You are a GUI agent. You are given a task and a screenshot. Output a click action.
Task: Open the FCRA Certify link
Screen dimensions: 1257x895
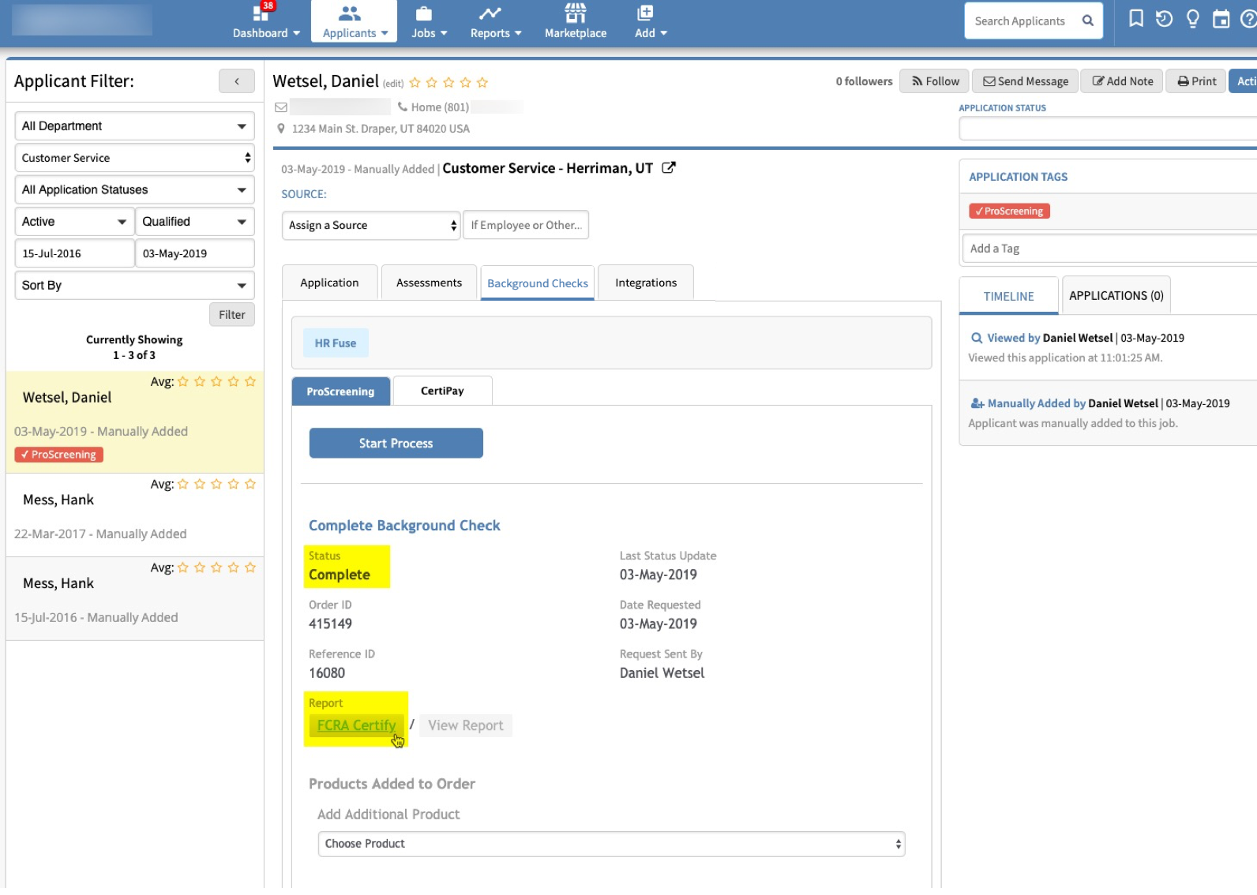click(356, 725)
